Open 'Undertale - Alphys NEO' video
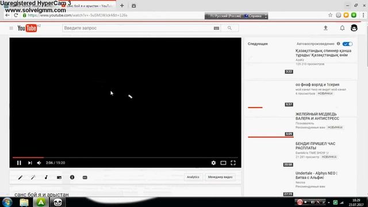The image size is (368, 207). click(x=316, y=175)
